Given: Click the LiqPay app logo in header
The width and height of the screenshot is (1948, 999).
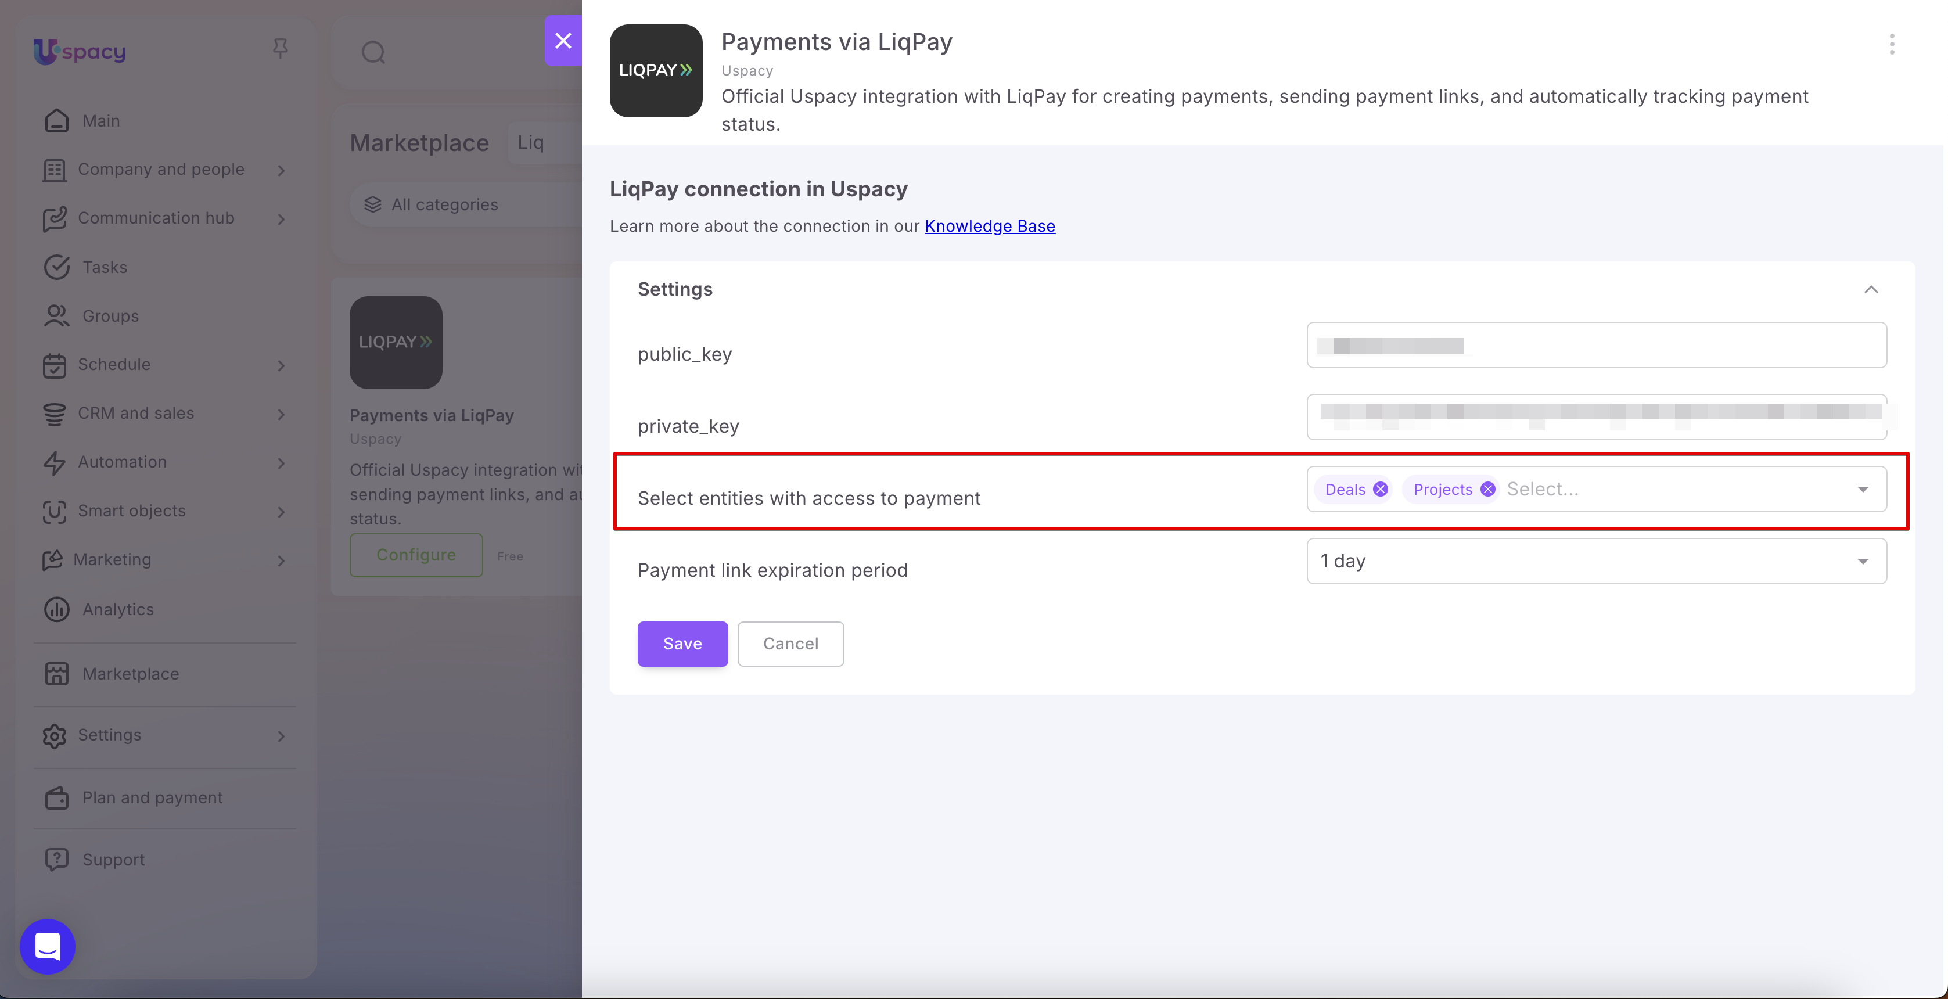Looking at the screenshot, I should pyautogui.click(x=656, y=70).
